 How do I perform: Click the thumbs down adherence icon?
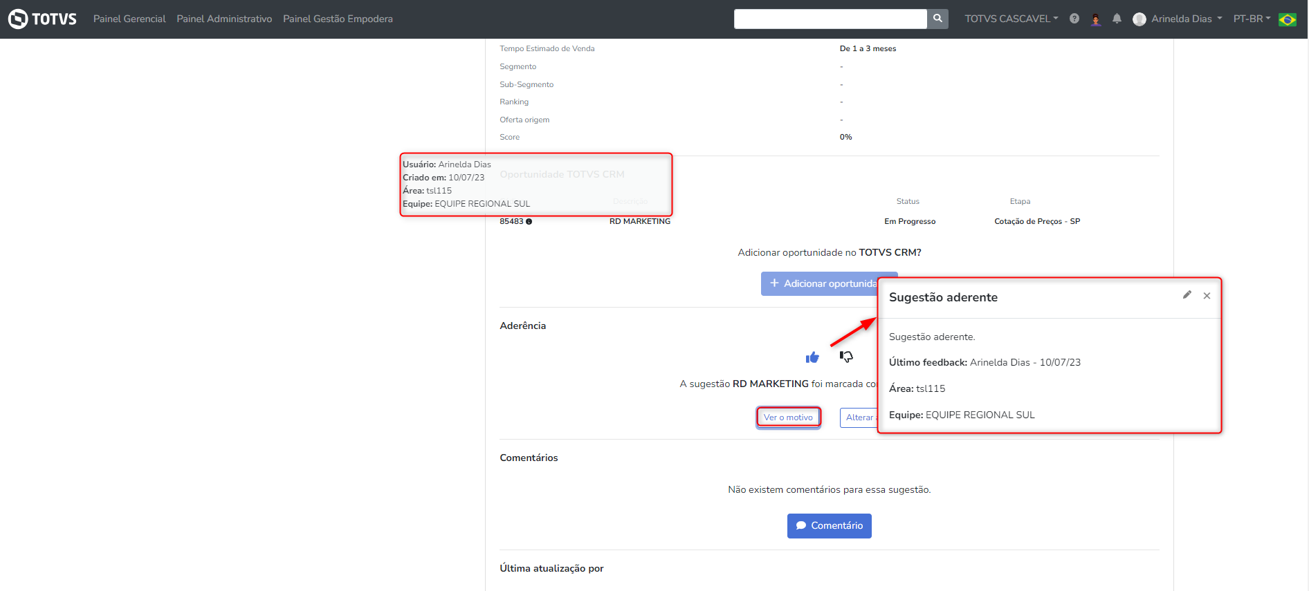[846, 357]
